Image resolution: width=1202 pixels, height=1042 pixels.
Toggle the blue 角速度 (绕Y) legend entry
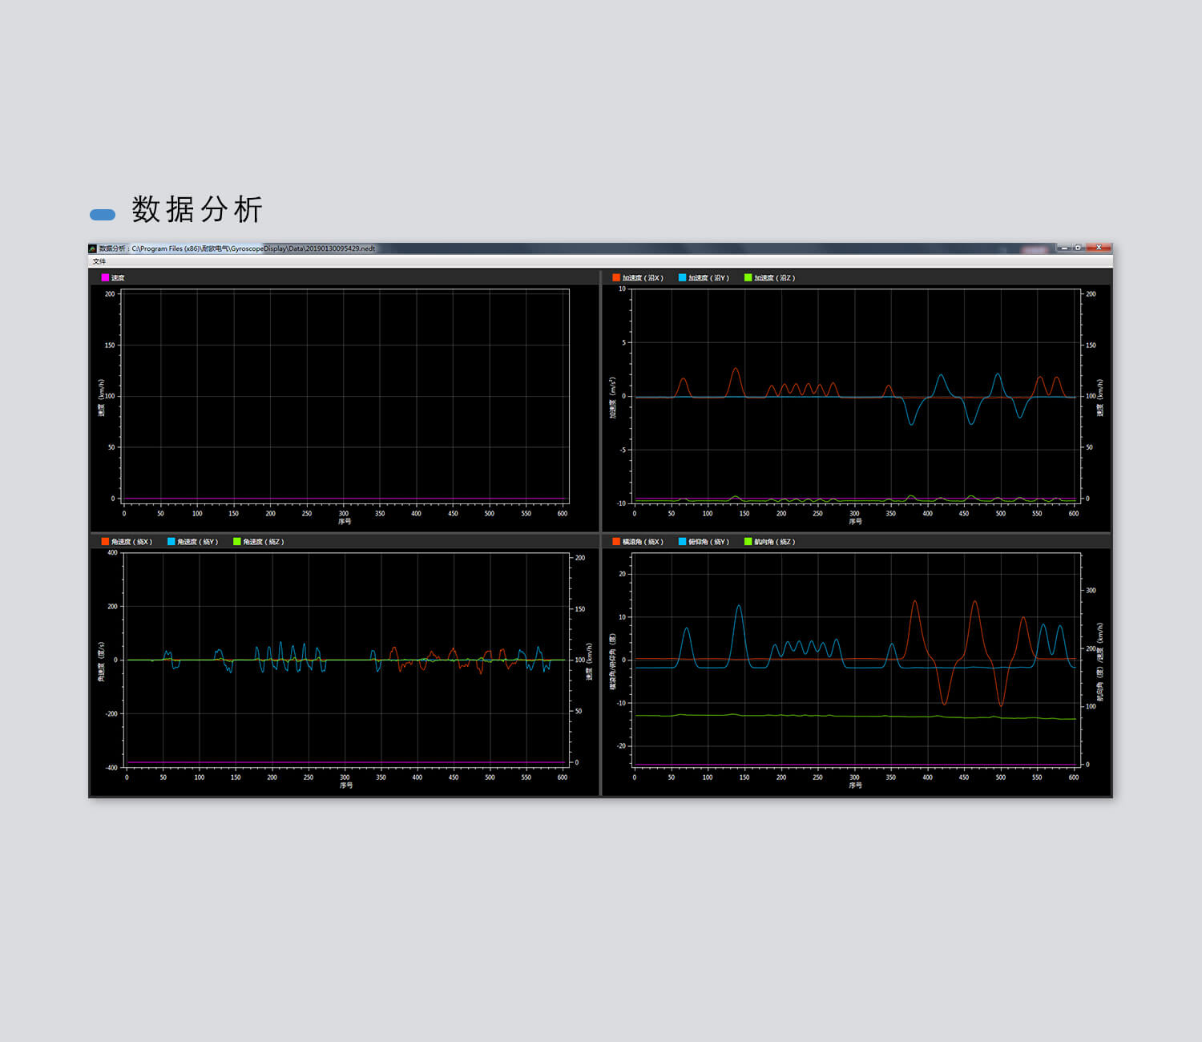(192, 542)
